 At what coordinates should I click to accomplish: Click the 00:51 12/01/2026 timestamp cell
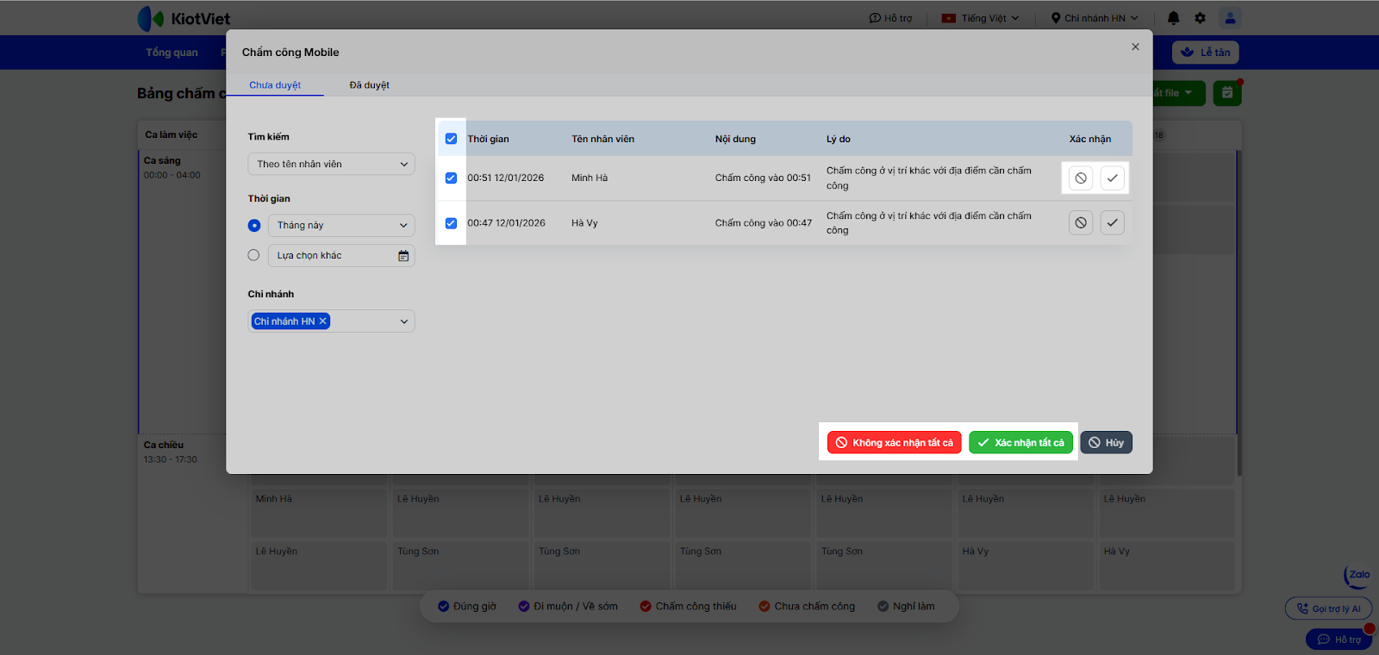pyautogui.click(x=506, y=178)
